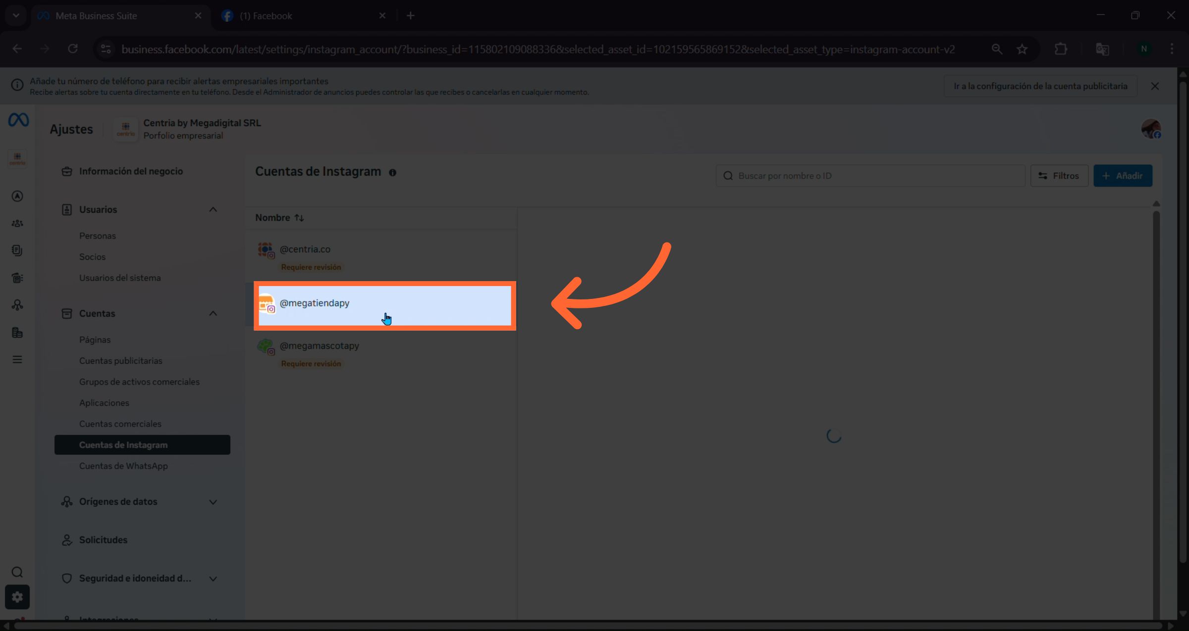
Task: Expand Orígenes de datos section
Action: click(x=213, y=502)
